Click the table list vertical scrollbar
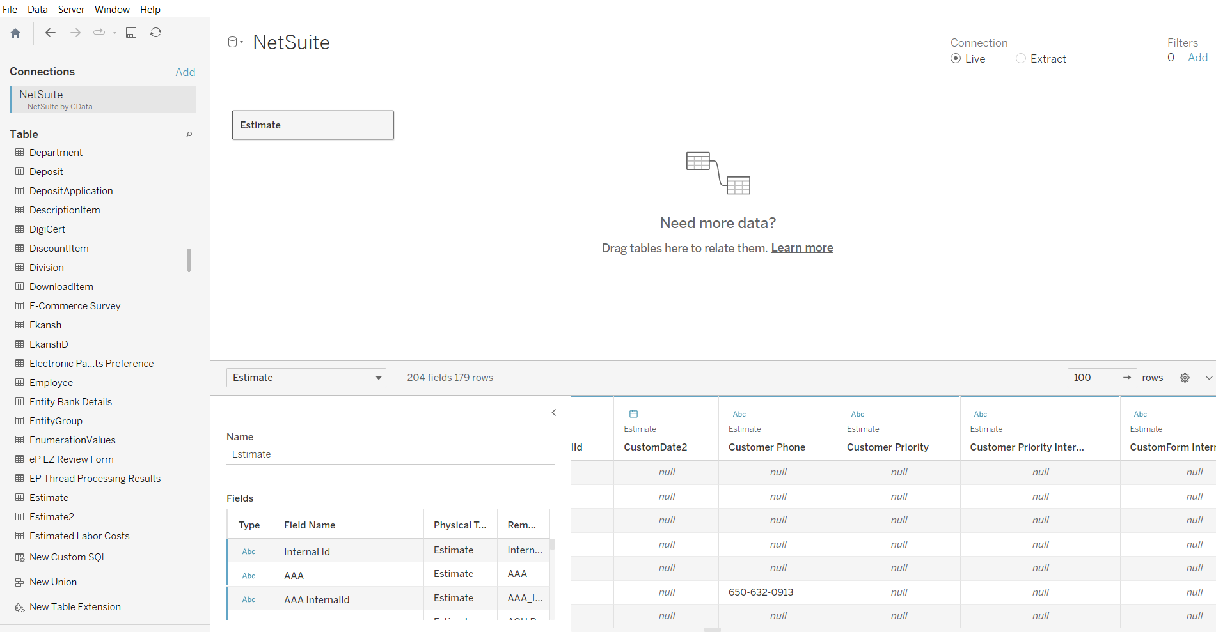Screen dimensions: 1216x632 [189, 260]
